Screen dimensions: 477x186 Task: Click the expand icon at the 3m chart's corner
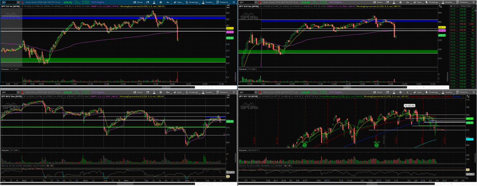440,6
